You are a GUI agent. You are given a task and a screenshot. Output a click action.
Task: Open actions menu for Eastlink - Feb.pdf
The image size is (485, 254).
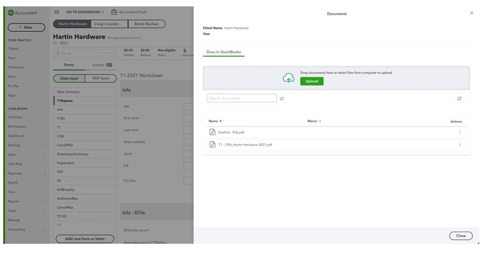(460, 133)
